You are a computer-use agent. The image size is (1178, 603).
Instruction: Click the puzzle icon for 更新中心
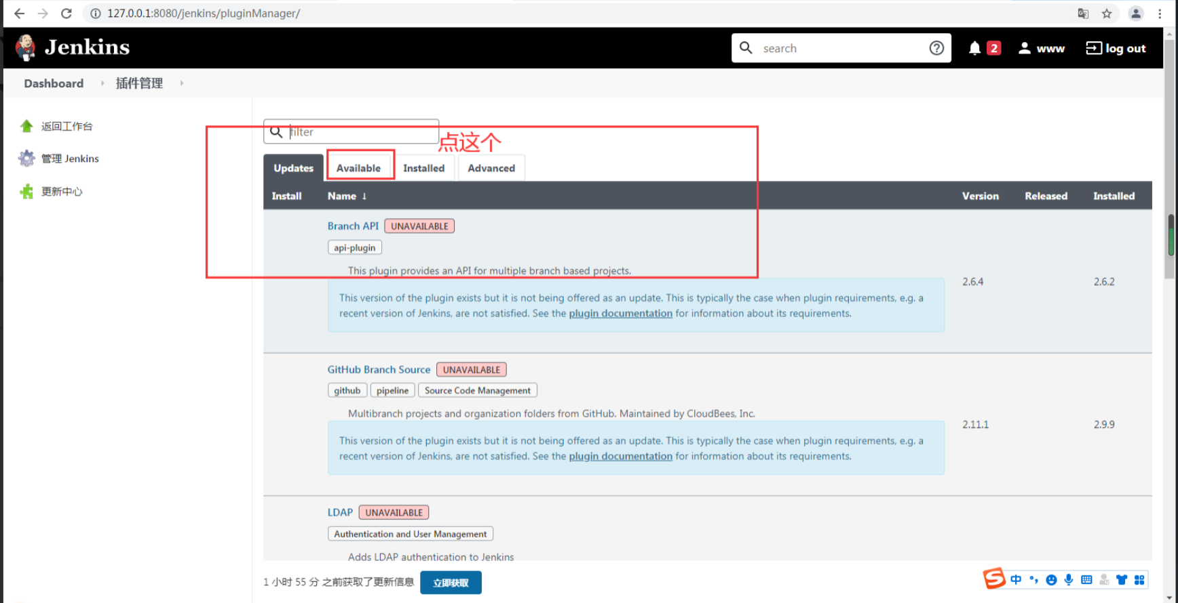(26, 192)
